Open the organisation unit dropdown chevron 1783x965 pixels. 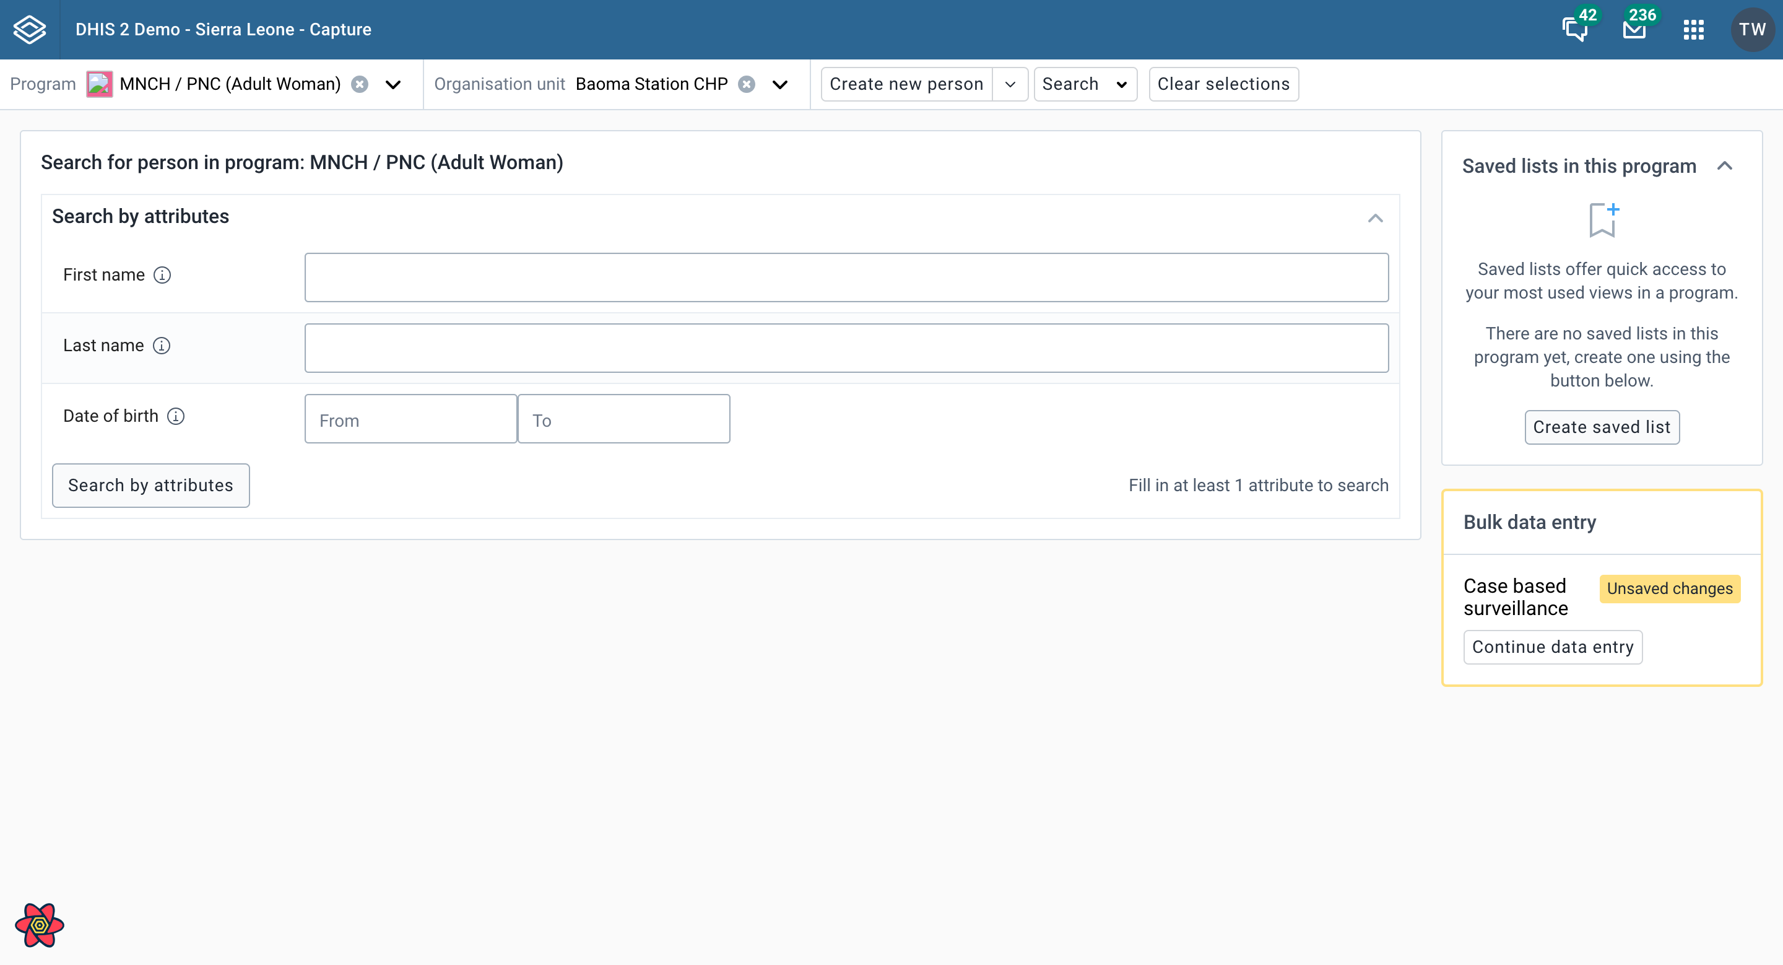click(779, 85)
